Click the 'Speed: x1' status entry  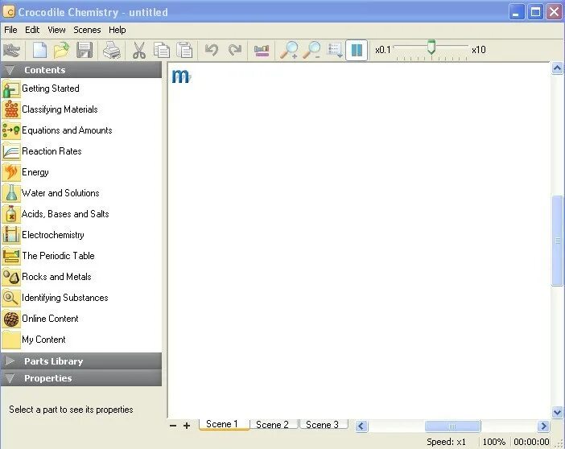pyautogui.click(x=446, y=442)
